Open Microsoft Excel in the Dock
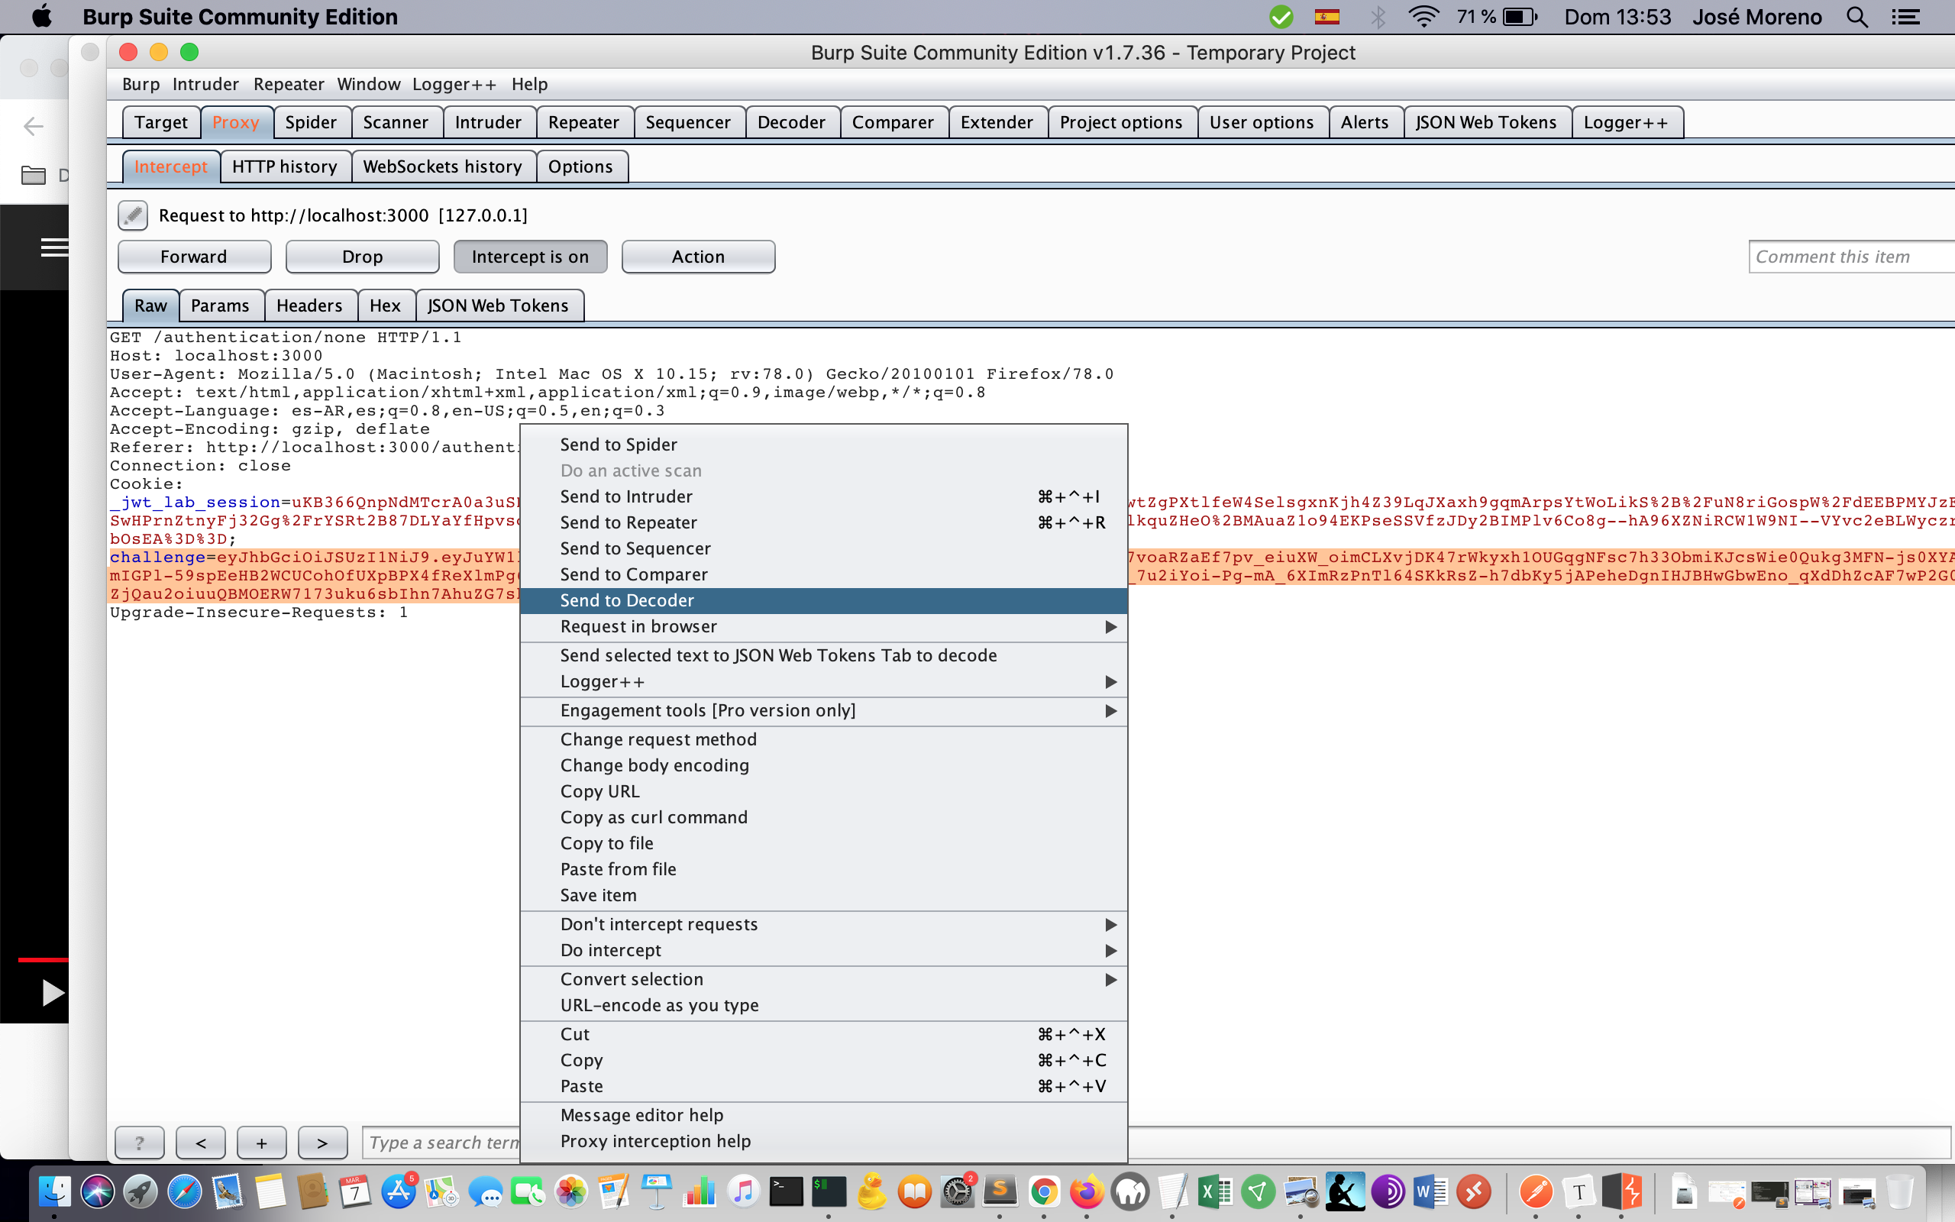Viewport: 1955px width, 1222px height. pos(1214,1191)
